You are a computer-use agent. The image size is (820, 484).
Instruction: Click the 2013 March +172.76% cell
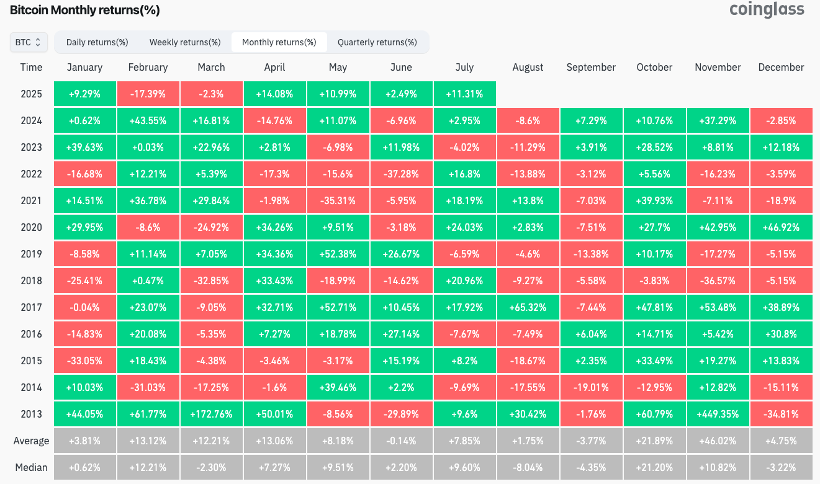(x=211, y=414)
